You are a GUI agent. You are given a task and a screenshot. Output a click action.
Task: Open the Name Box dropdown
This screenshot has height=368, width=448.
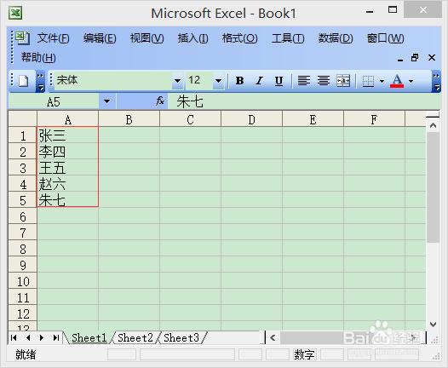(x=106, y=101)
